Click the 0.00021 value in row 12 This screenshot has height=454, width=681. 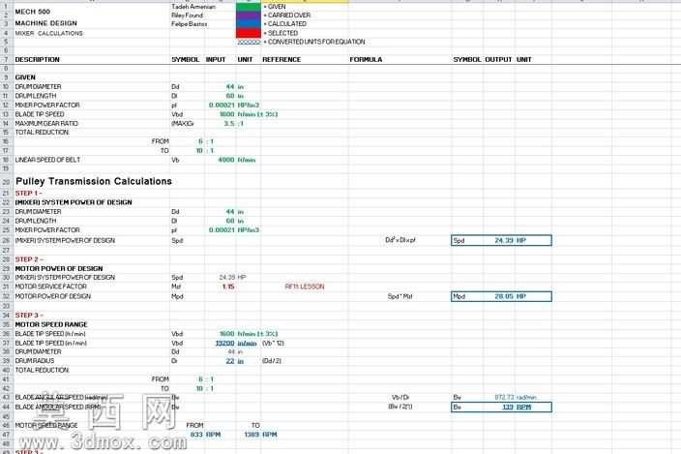(222, 106)
